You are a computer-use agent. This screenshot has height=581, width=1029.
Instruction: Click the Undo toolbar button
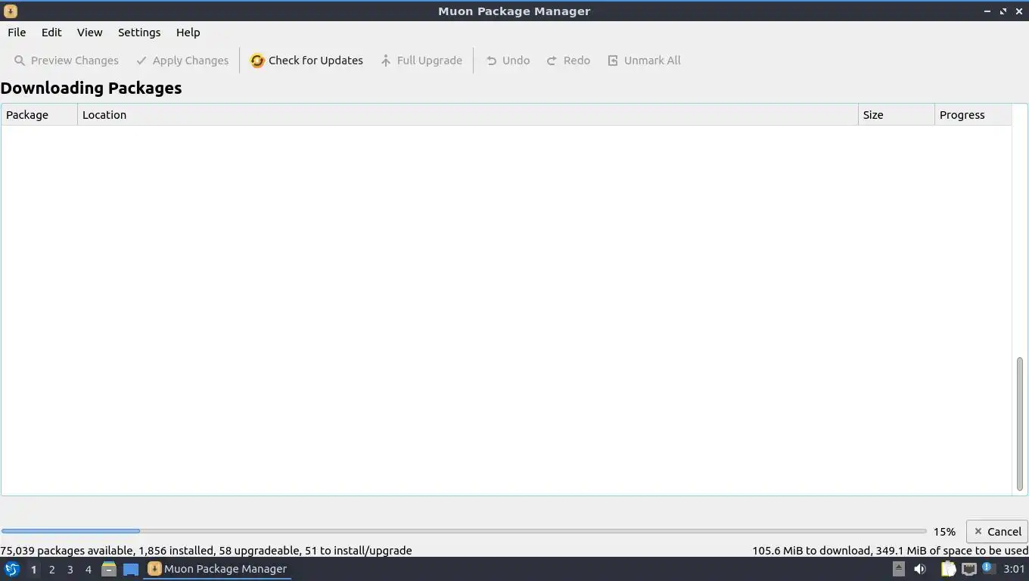coord(508,61)
